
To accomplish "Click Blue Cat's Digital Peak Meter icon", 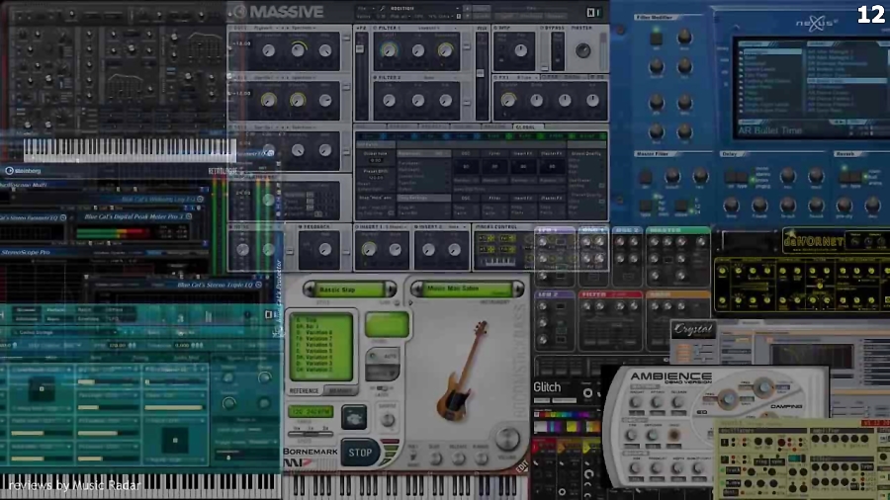I will (189, 216).
